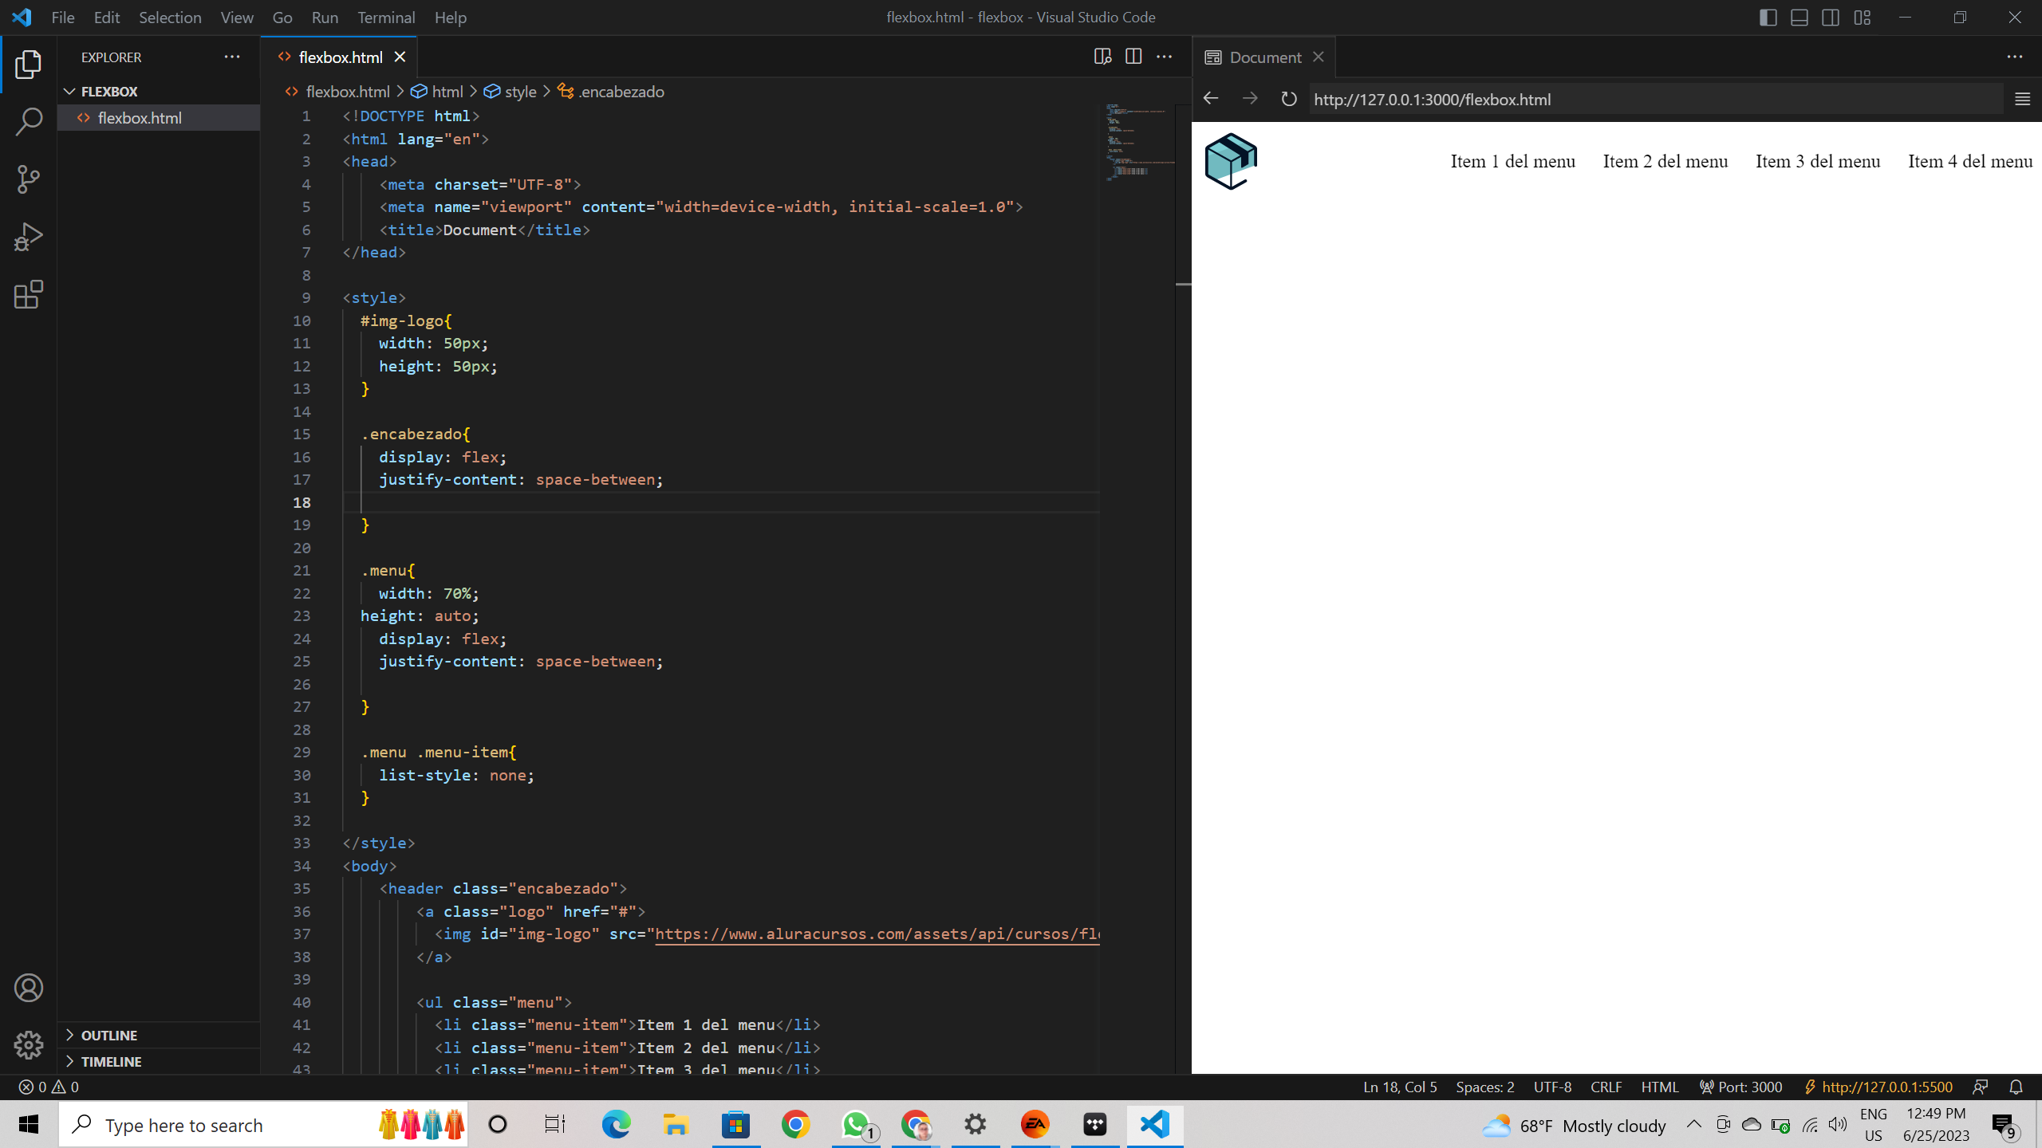Expand the OUTLINE section in explorer
The image size is (2042, 1148).
tap(109, 1035)
